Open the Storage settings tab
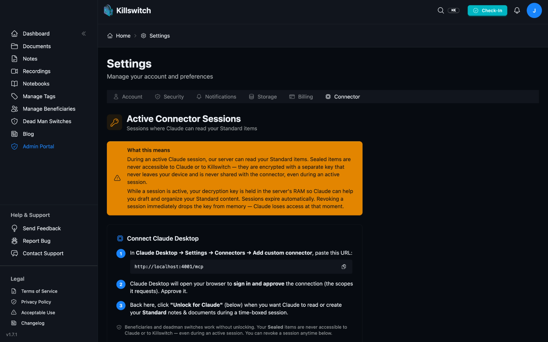Viewport: 548px width, 342px height. pyautogui.click(x=263, y=97)
